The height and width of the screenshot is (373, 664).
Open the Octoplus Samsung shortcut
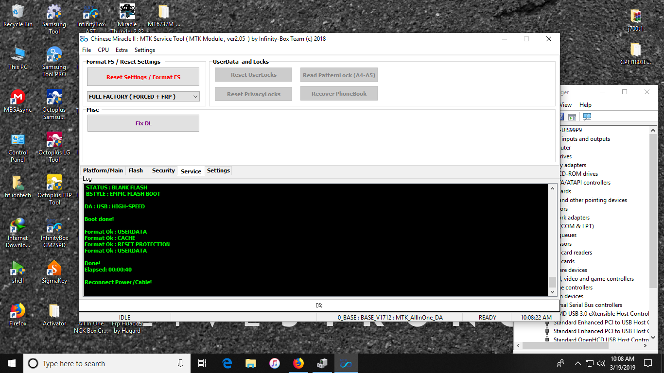pos(54,105)
